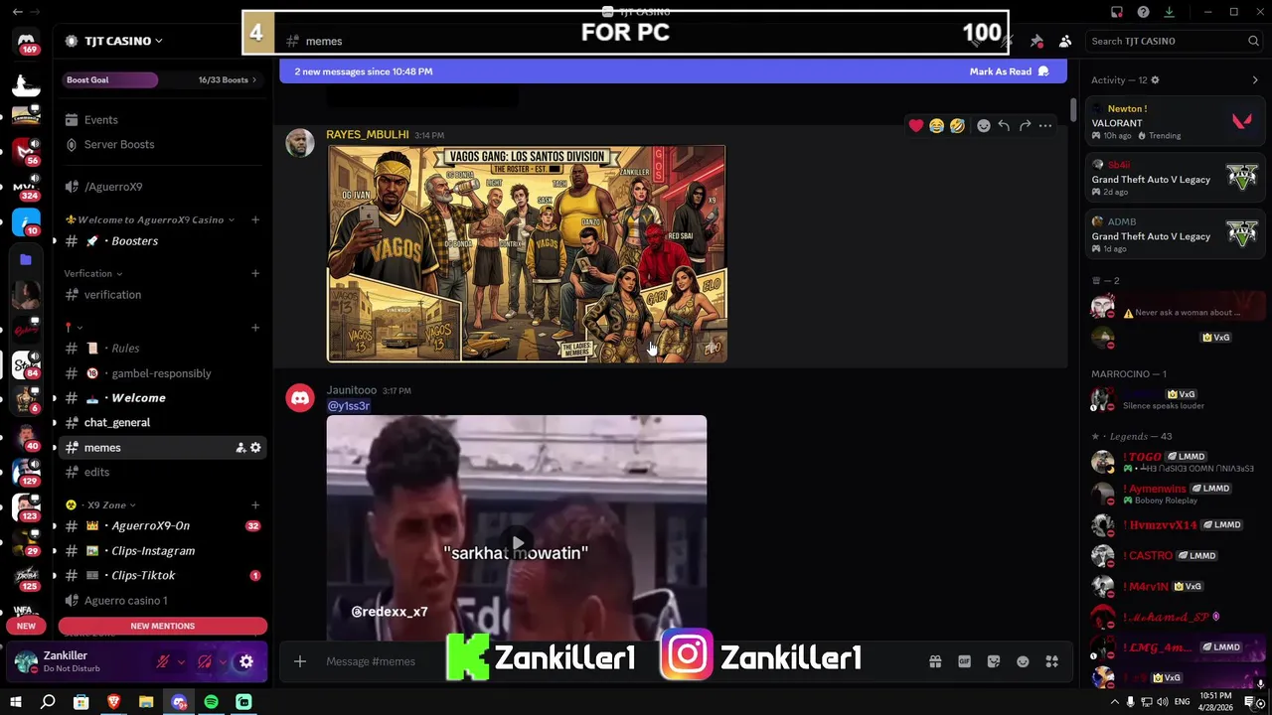Toggle microphone mute

(163, 661)
